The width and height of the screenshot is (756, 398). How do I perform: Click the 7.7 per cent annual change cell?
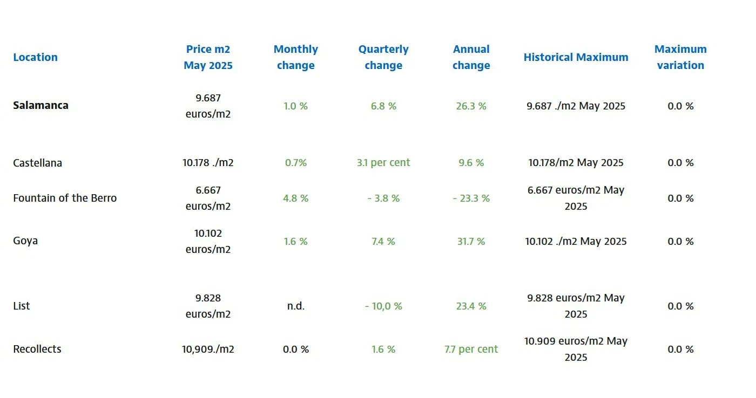point(471,349)
